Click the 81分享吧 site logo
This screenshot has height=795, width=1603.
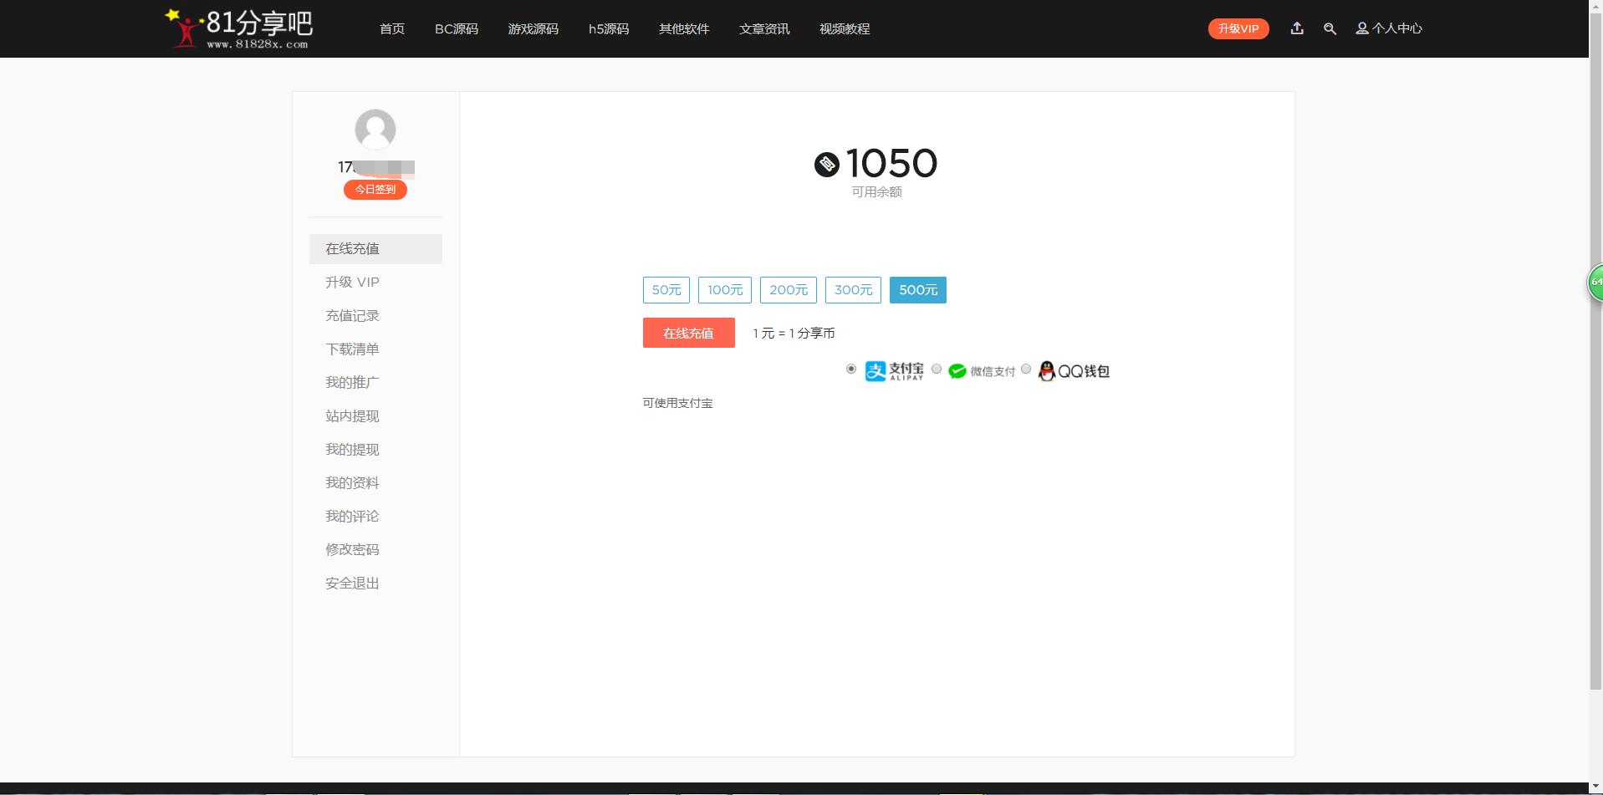pyautogui.click(x=240, y=29)
